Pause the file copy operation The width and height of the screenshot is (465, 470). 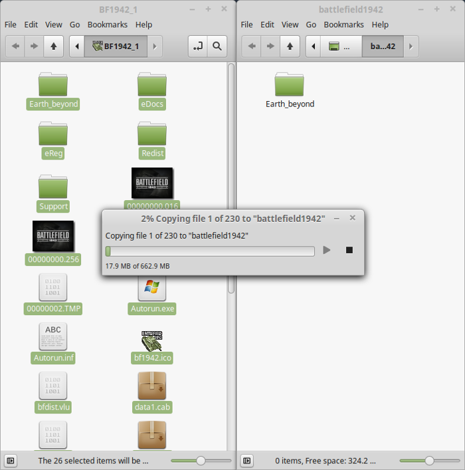click(327, 250)
